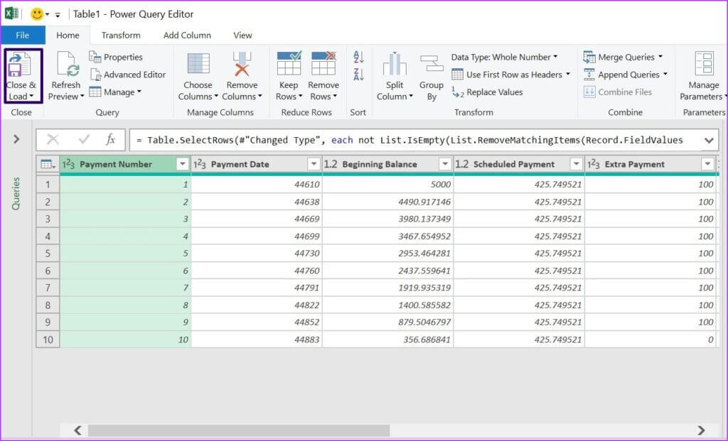Viewport: 728px width, 441px height.
Task: Open query Properties
Action: click(x=116, y=57)
